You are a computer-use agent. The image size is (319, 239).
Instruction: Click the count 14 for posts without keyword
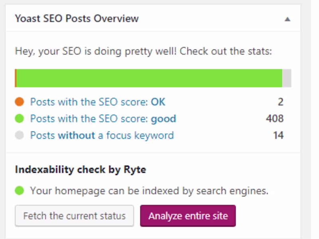click(x=278, y=135)
